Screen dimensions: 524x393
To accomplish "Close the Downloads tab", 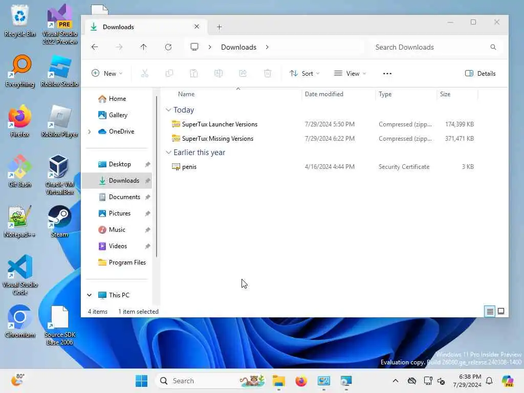I will 197,27.
